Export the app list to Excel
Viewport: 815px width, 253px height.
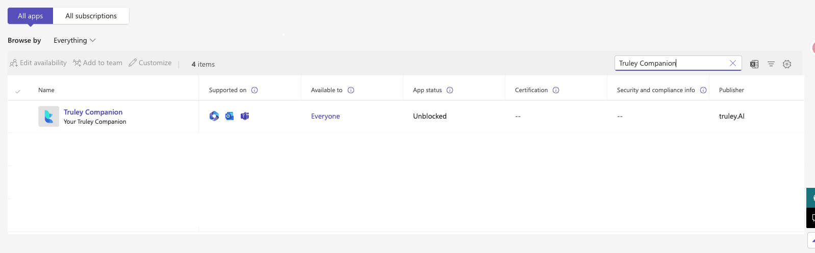(x=754, y=64)
